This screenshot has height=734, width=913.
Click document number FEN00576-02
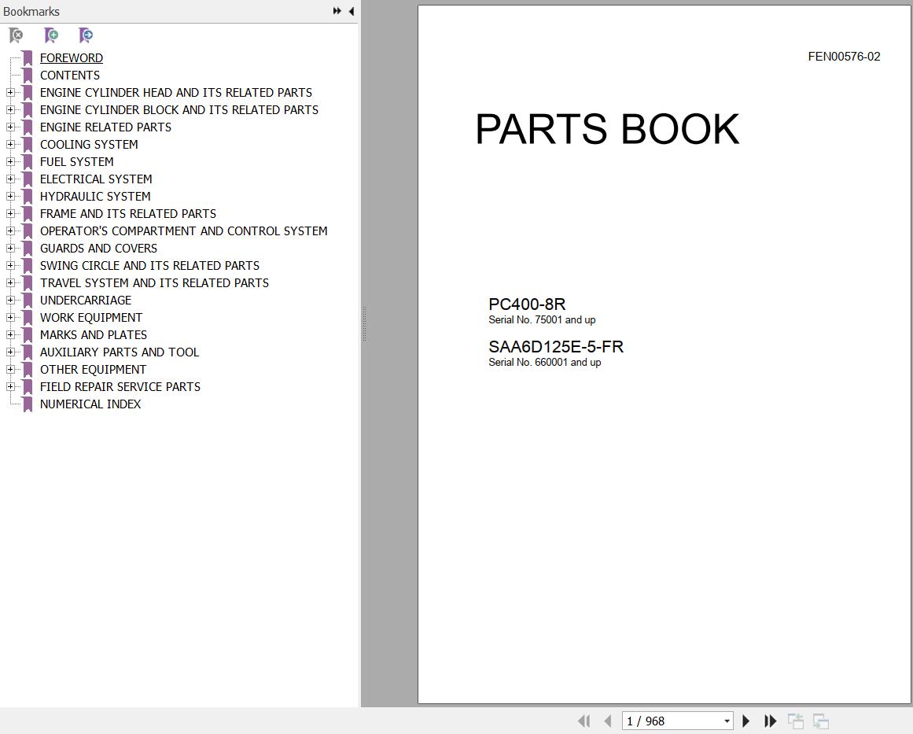(x=844, y=57)
